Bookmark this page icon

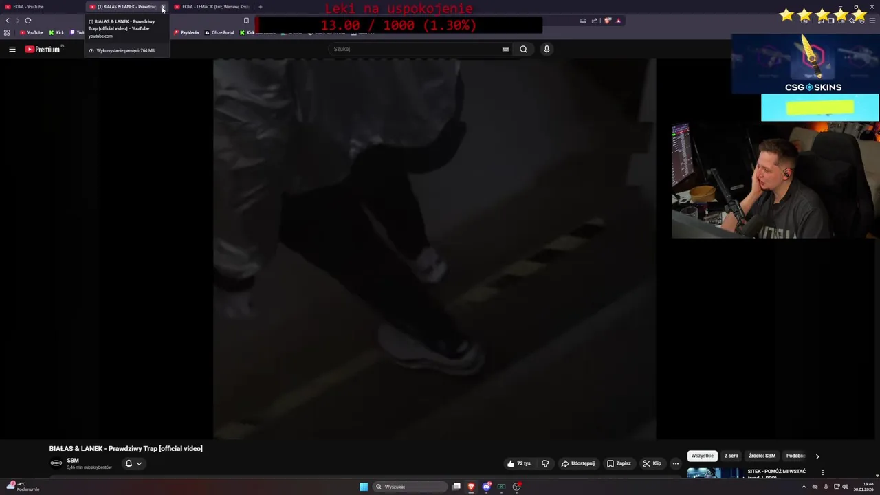(246, 21)
